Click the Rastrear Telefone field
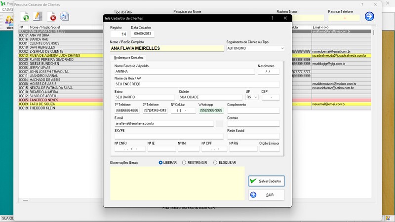395x222 pixels. (344, 18)
